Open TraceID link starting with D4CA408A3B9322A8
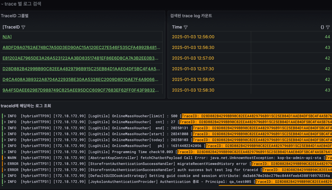This screenshot has height=190, width=332. [x=80, y=79]
